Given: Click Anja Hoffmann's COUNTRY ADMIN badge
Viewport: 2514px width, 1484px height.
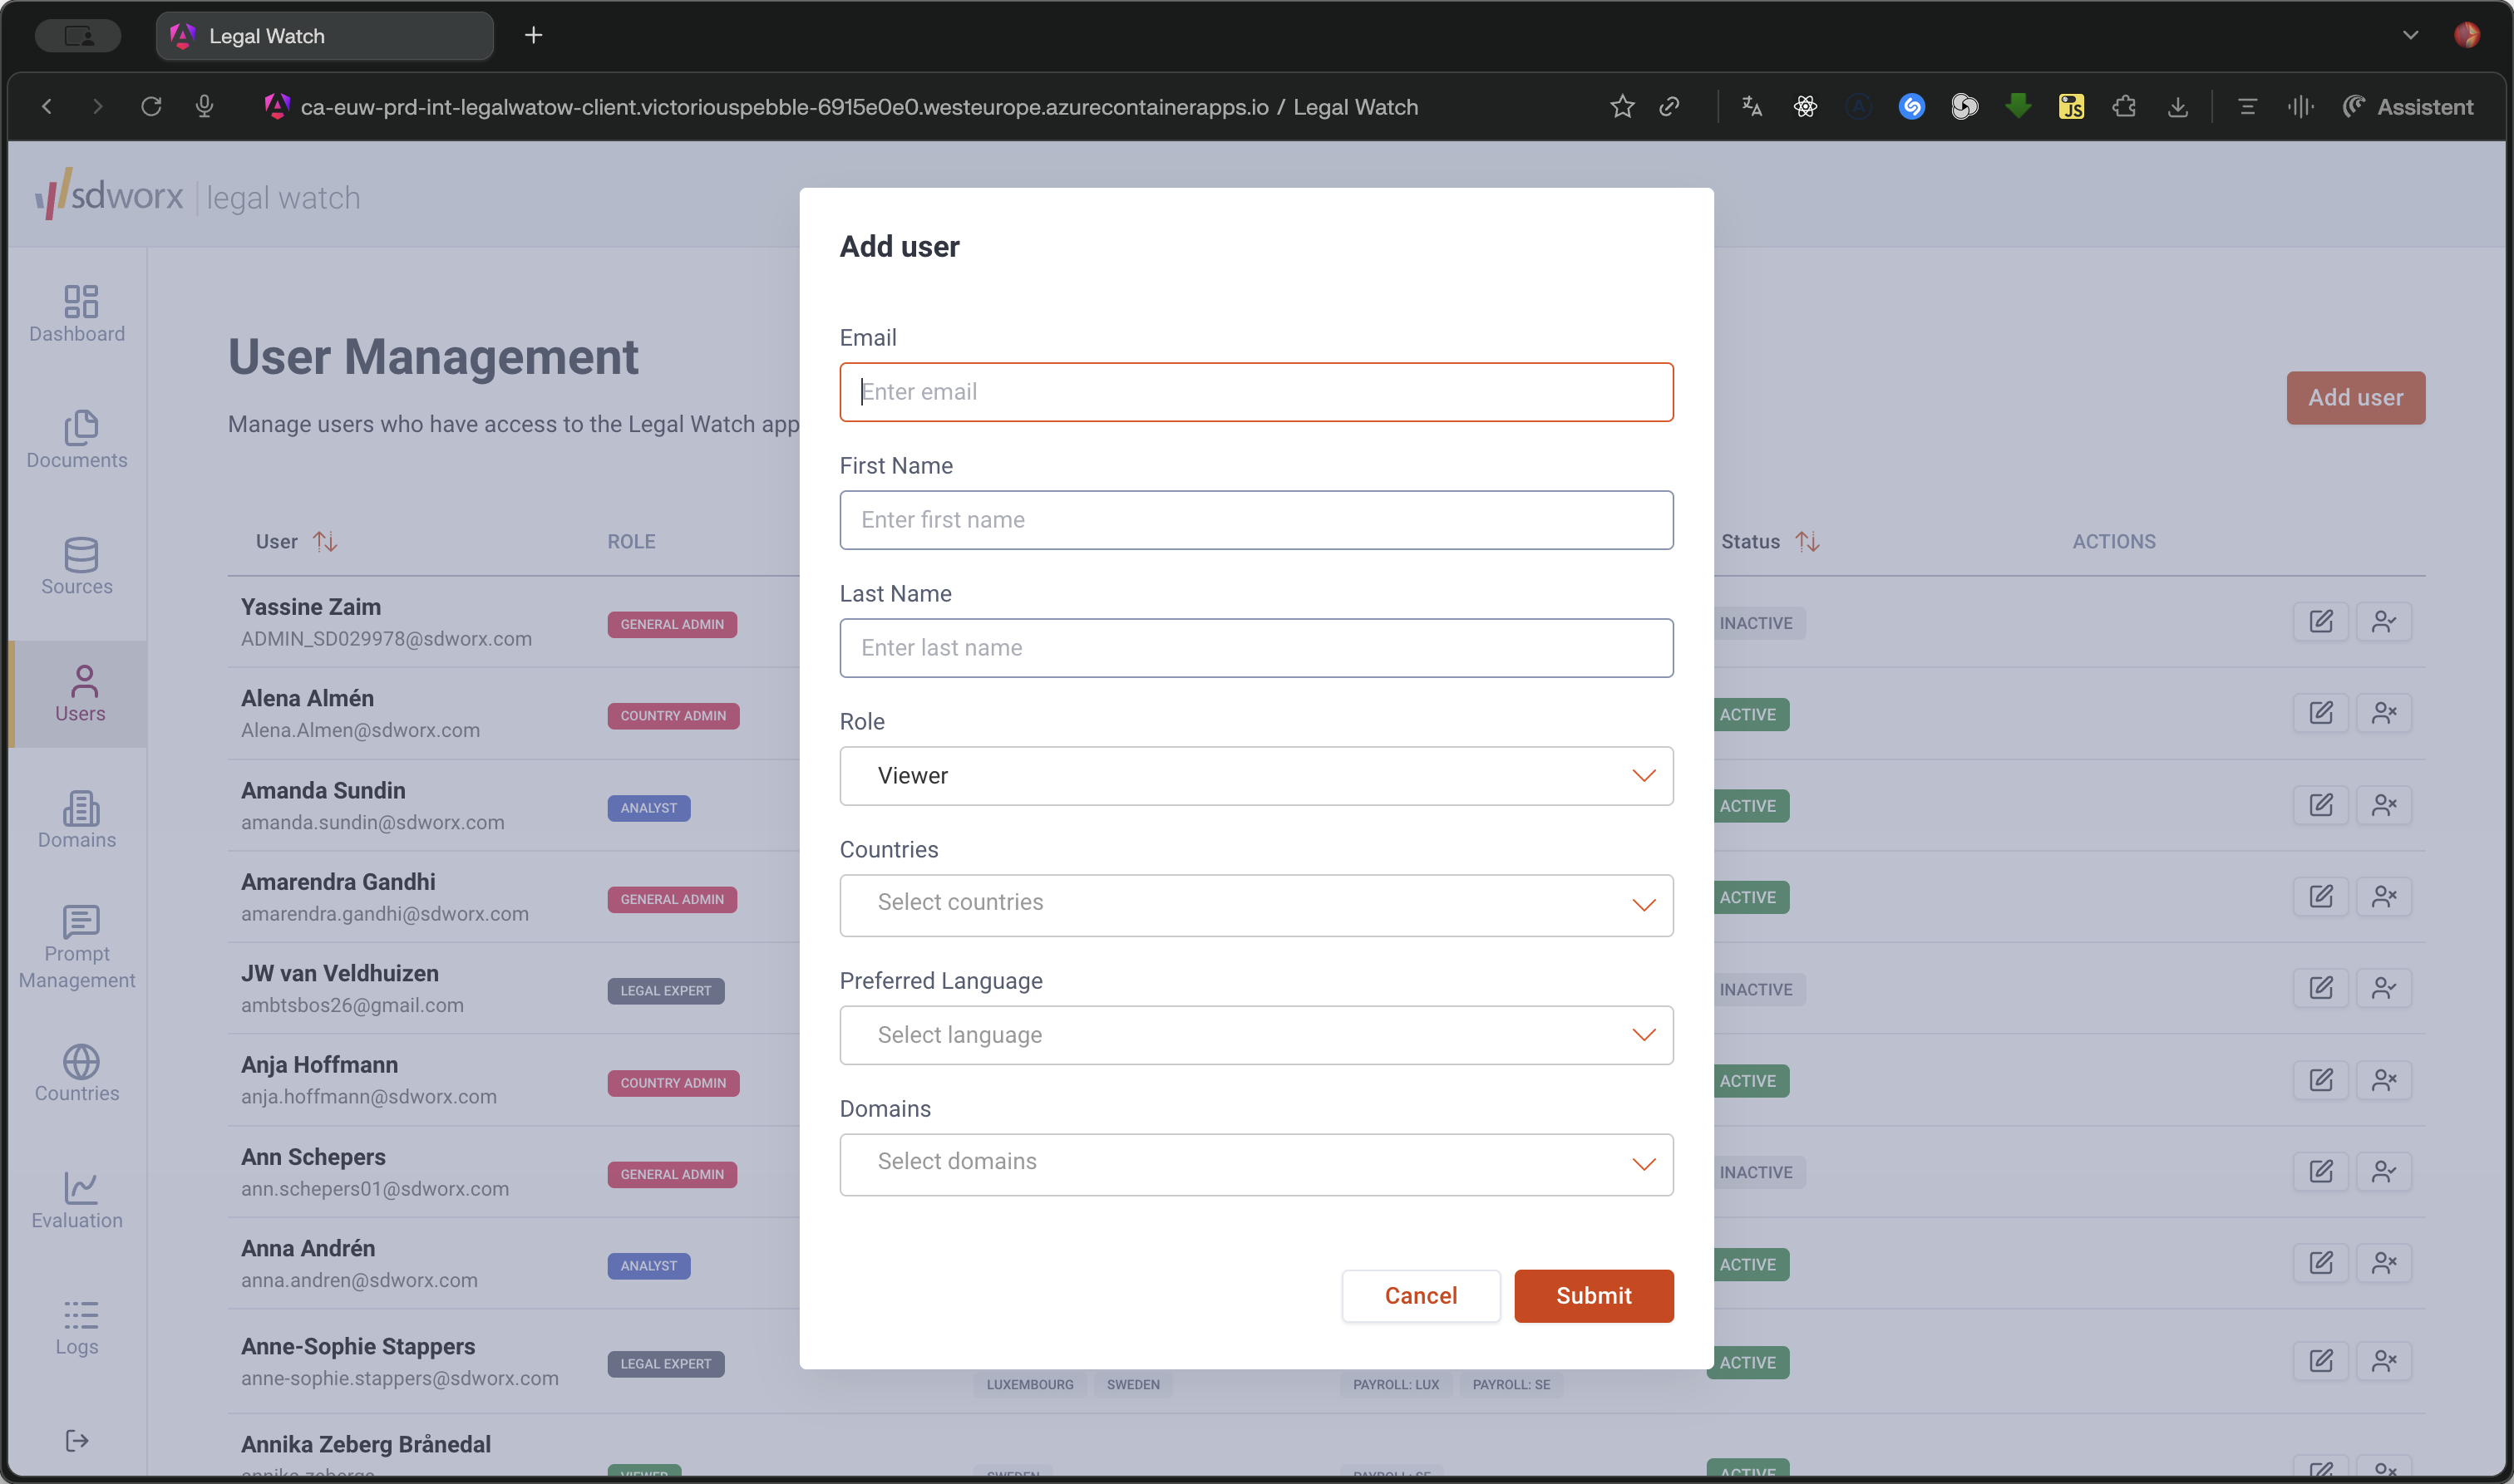Looking at the screenshot, I should tap(673, 1083).
